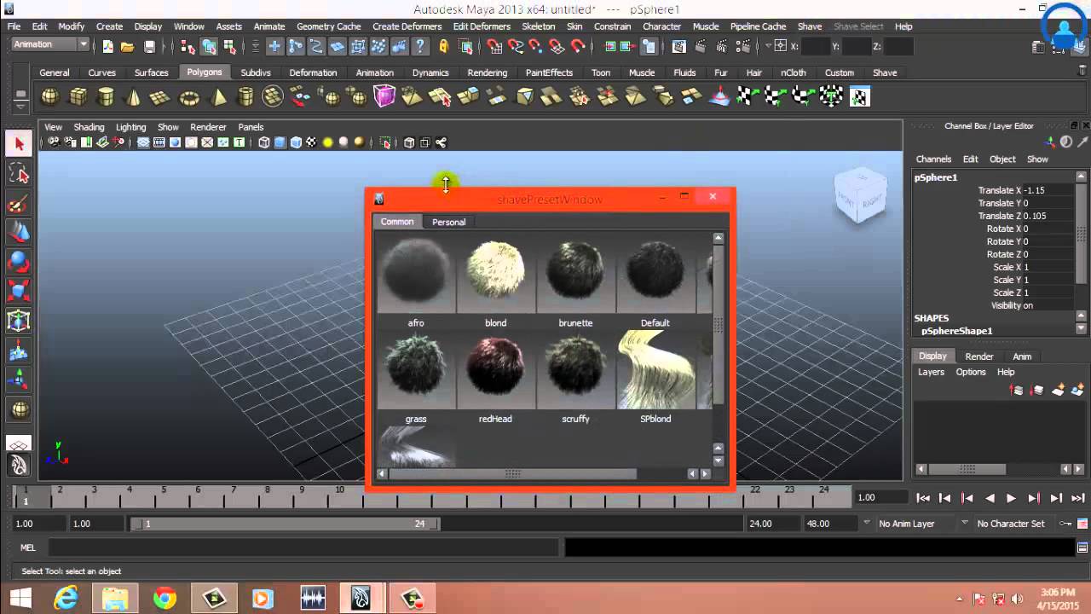Open the Animation menu set dropdown
1091x614 pixels.
point(50,44)
